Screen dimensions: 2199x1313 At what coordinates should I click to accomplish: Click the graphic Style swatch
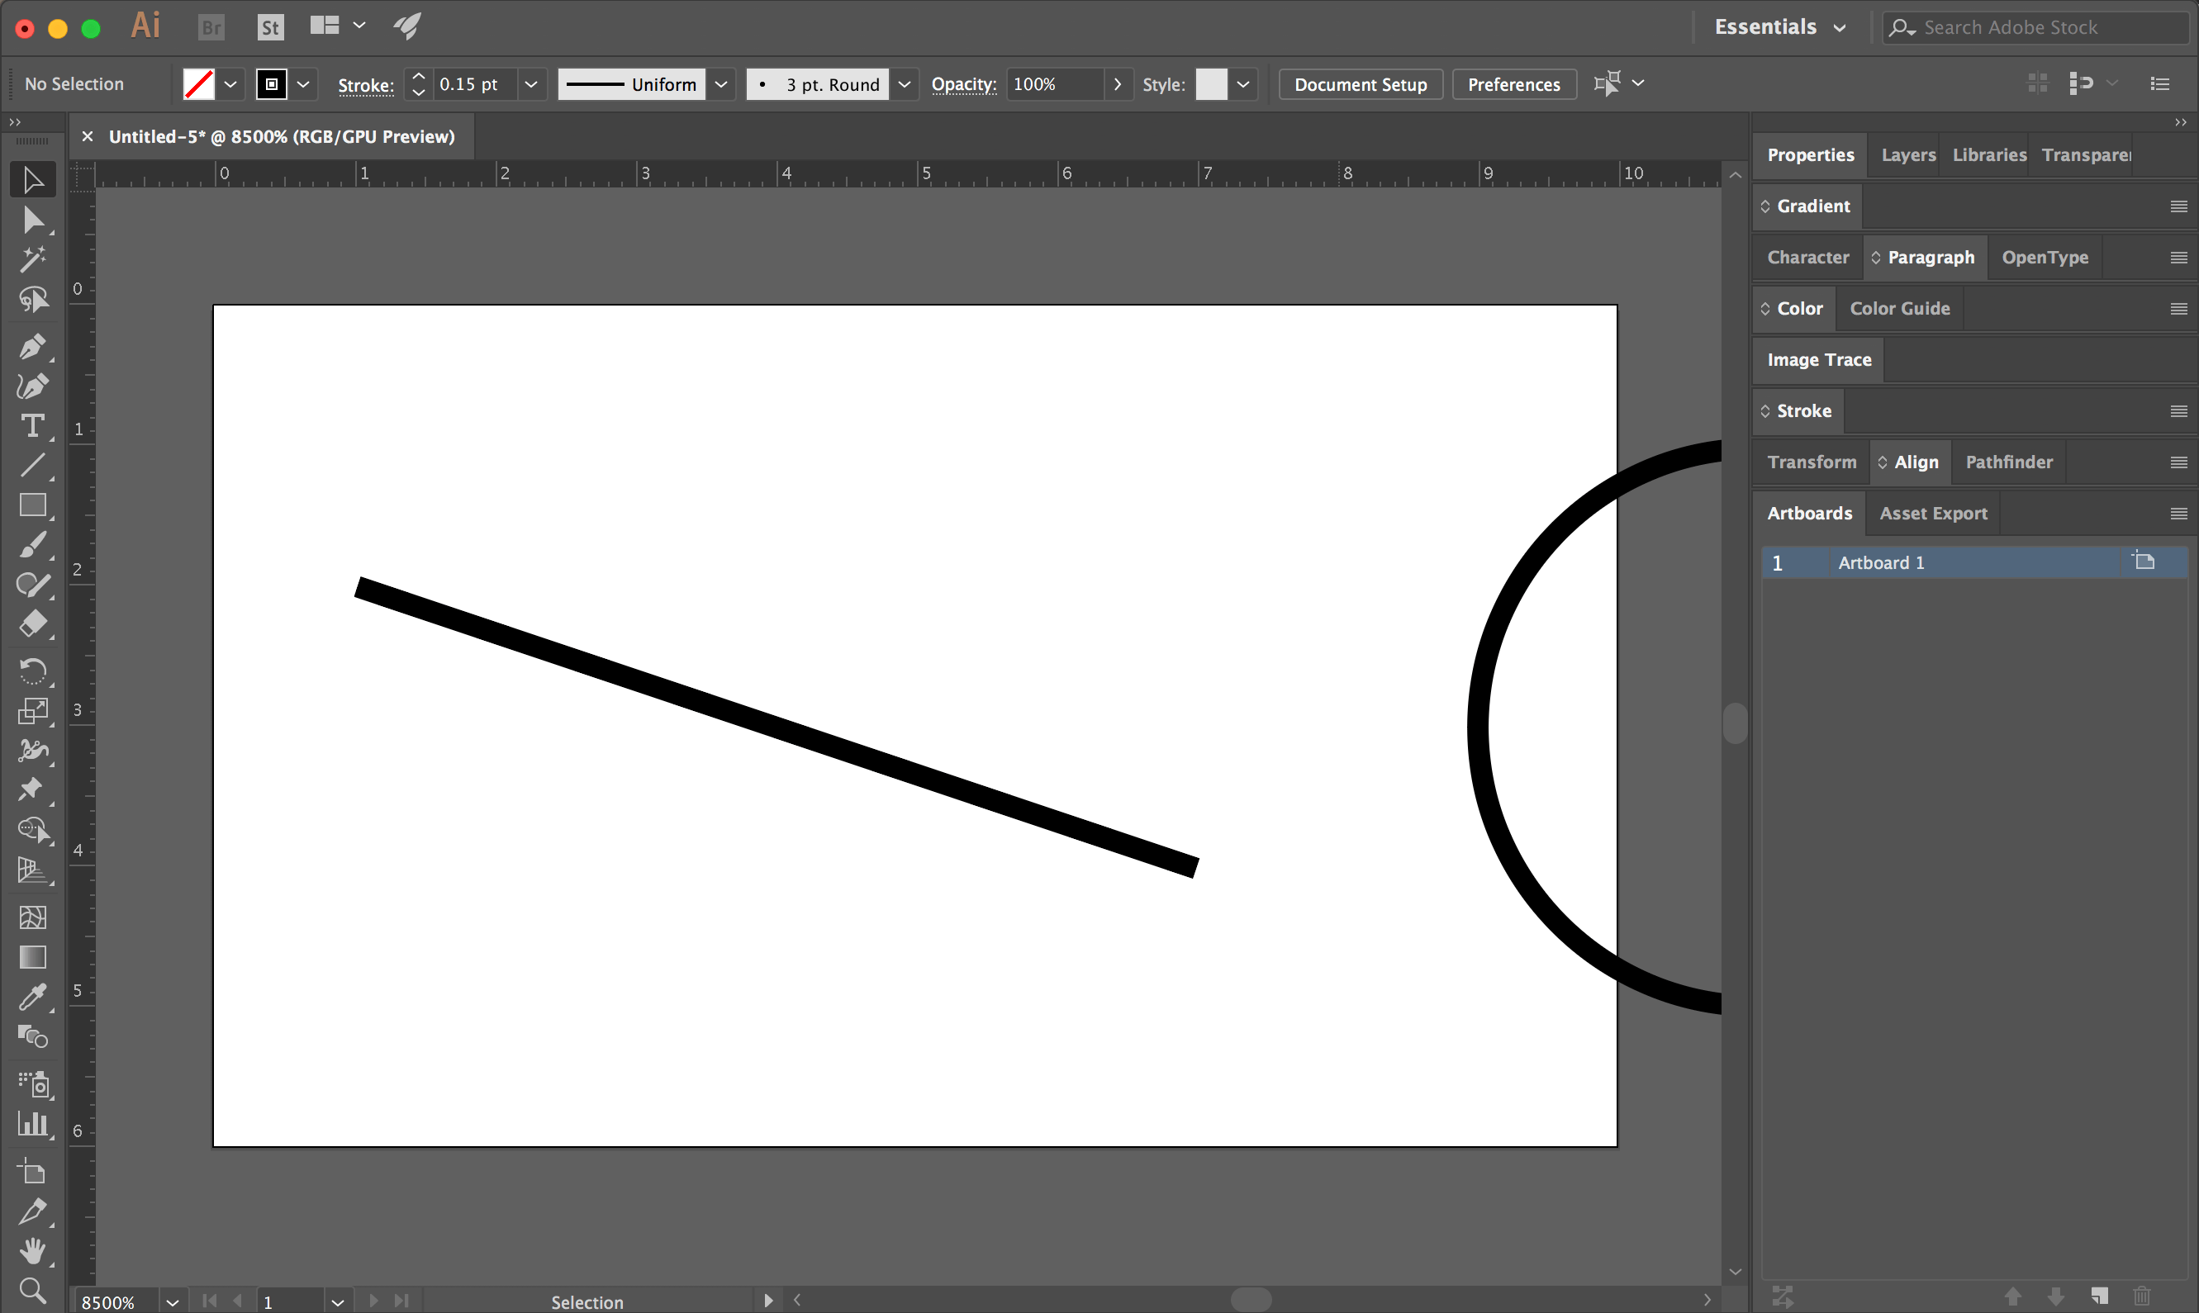[1212, 84]
